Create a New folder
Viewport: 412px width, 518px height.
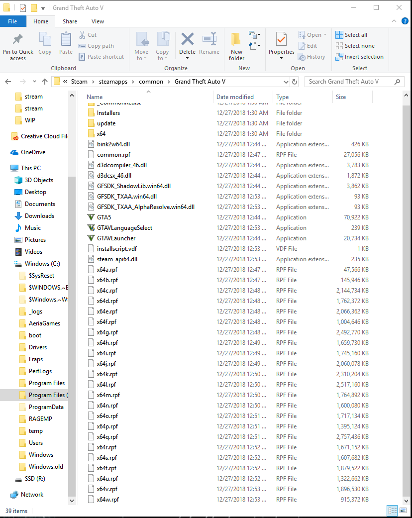pos(236,46)
